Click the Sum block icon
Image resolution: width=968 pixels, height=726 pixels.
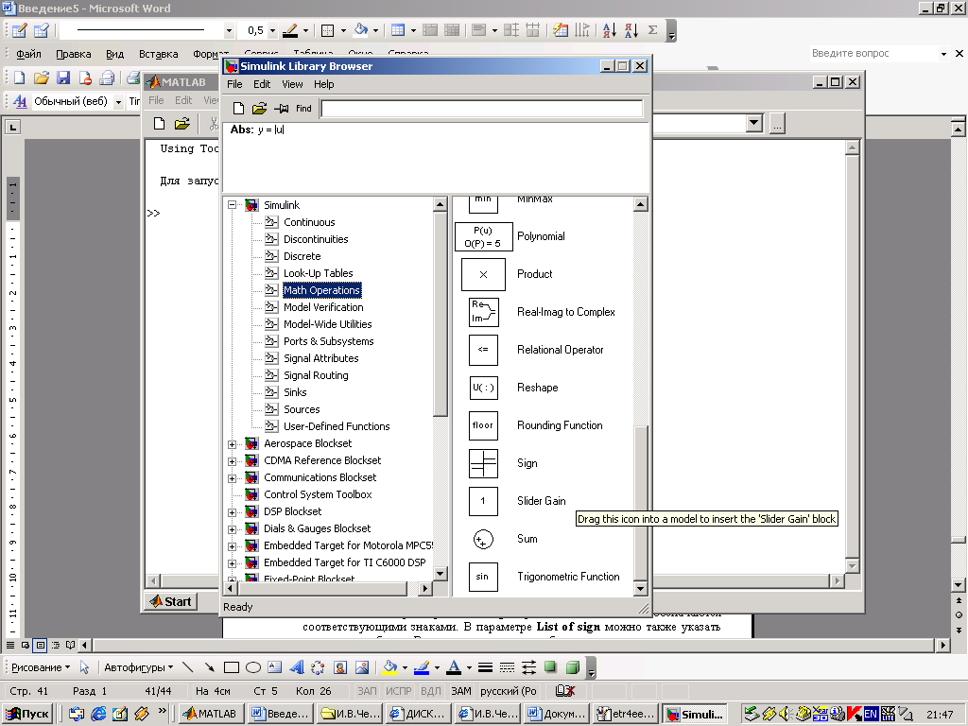pos(483,539)
